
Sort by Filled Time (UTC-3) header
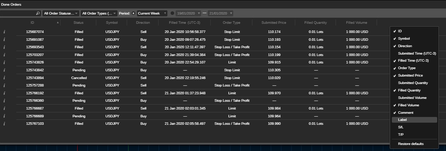click(x=184, y=23)
